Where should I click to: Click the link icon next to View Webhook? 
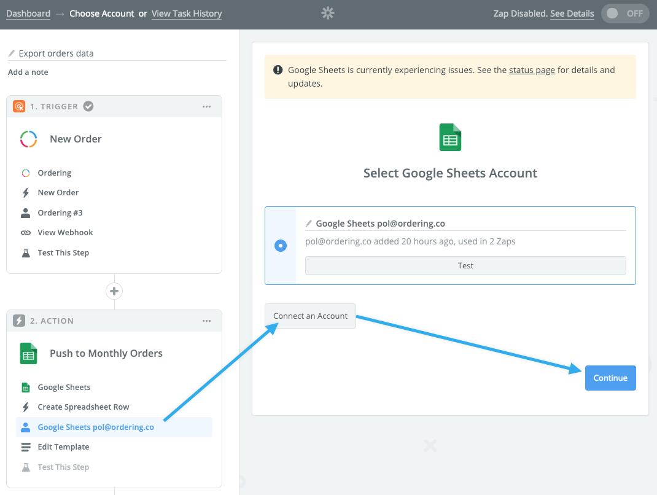(x=26, y=233)
